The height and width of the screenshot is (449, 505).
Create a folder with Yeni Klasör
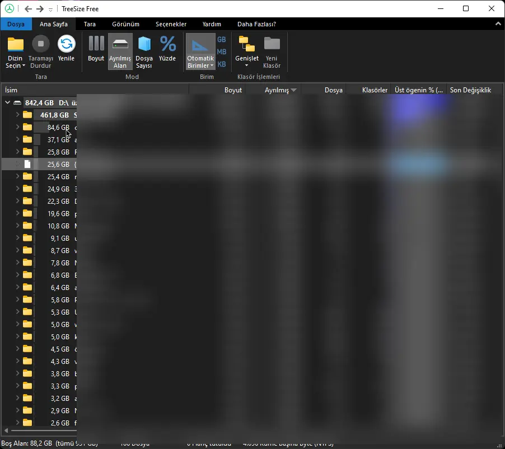(272, 52)
